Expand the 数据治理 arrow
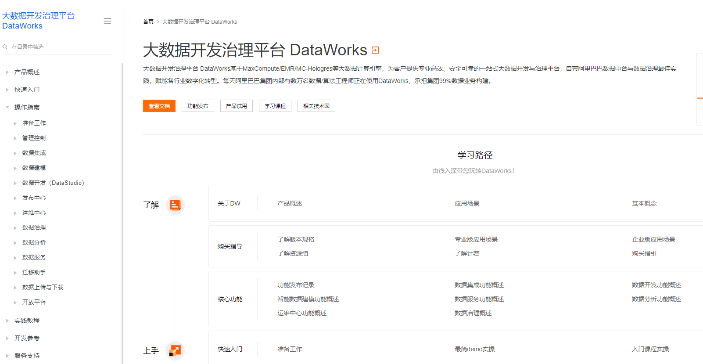 [x=15, y=228]
